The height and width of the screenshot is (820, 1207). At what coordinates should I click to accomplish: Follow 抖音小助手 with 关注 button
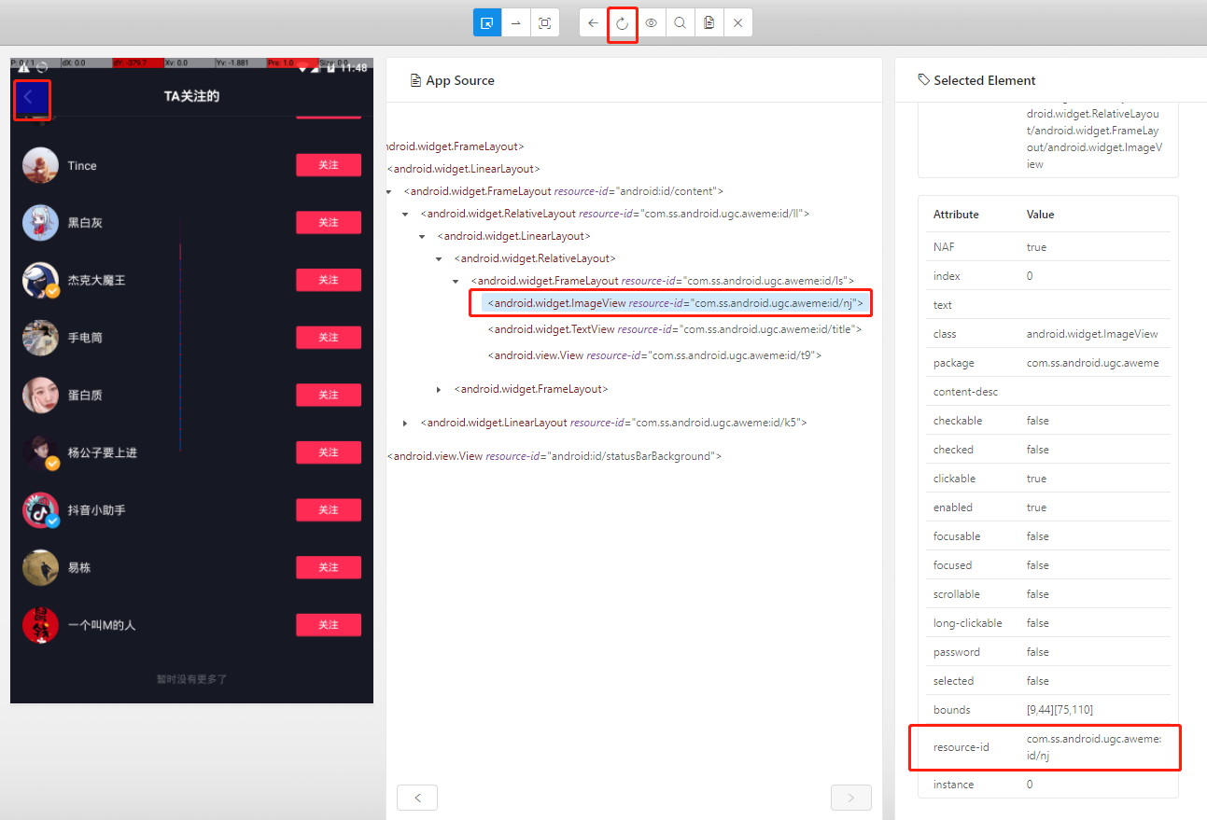pos(329,509)
